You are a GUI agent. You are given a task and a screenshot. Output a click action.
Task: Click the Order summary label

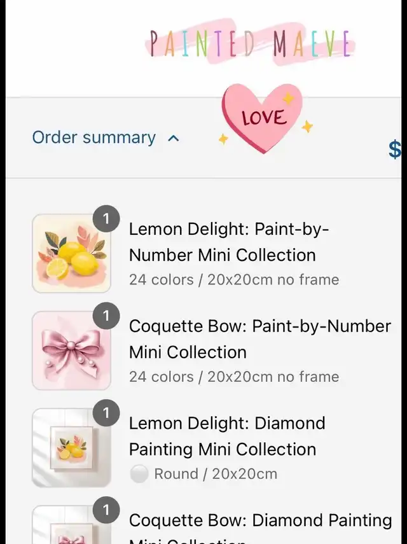point(94,137)
